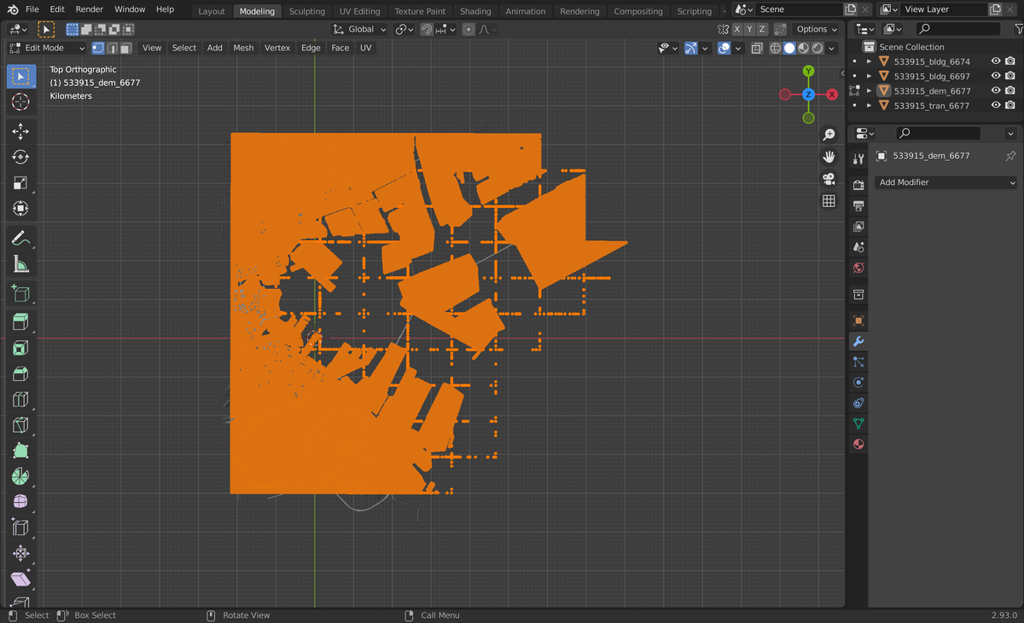The width and height of the screenshot is (1024, 623).
Task: Select the Add Cube tool
Action: click(20, 294)
